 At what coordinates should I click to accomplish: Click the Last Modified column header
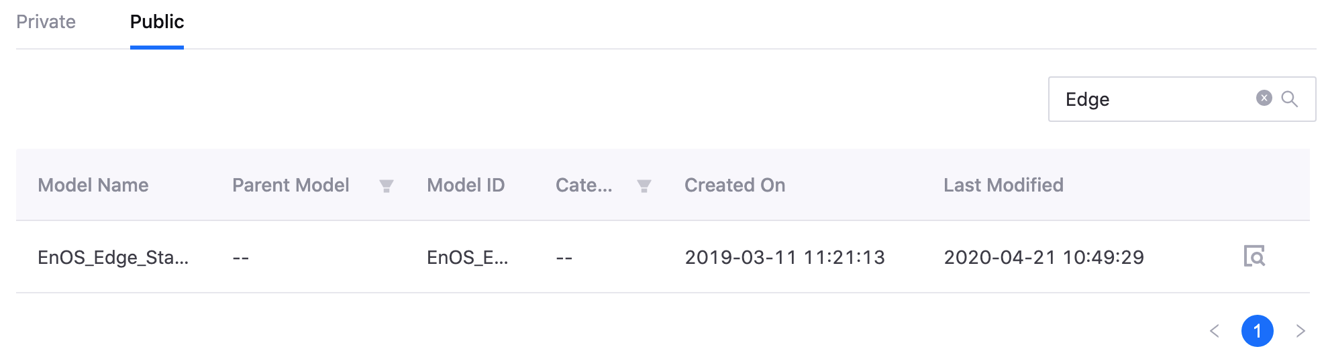[1003, 186]
